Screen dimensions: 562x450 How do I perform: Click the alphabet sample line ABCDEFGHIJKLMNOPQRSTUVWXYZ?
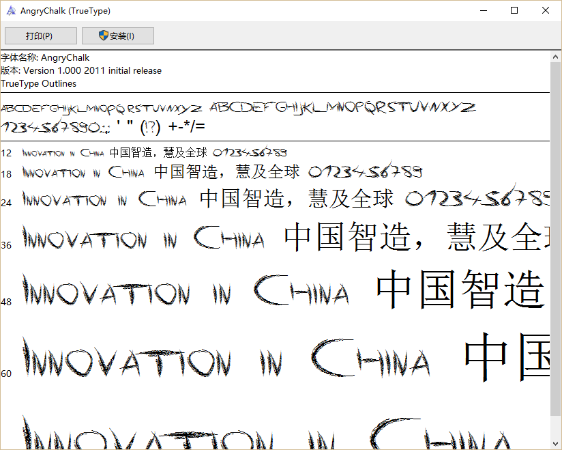[x=238, y=108]
